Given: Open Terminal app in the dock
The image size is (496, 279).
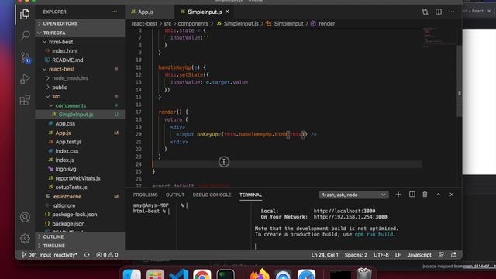Looking at the screenshot, I should coord(226,274).
